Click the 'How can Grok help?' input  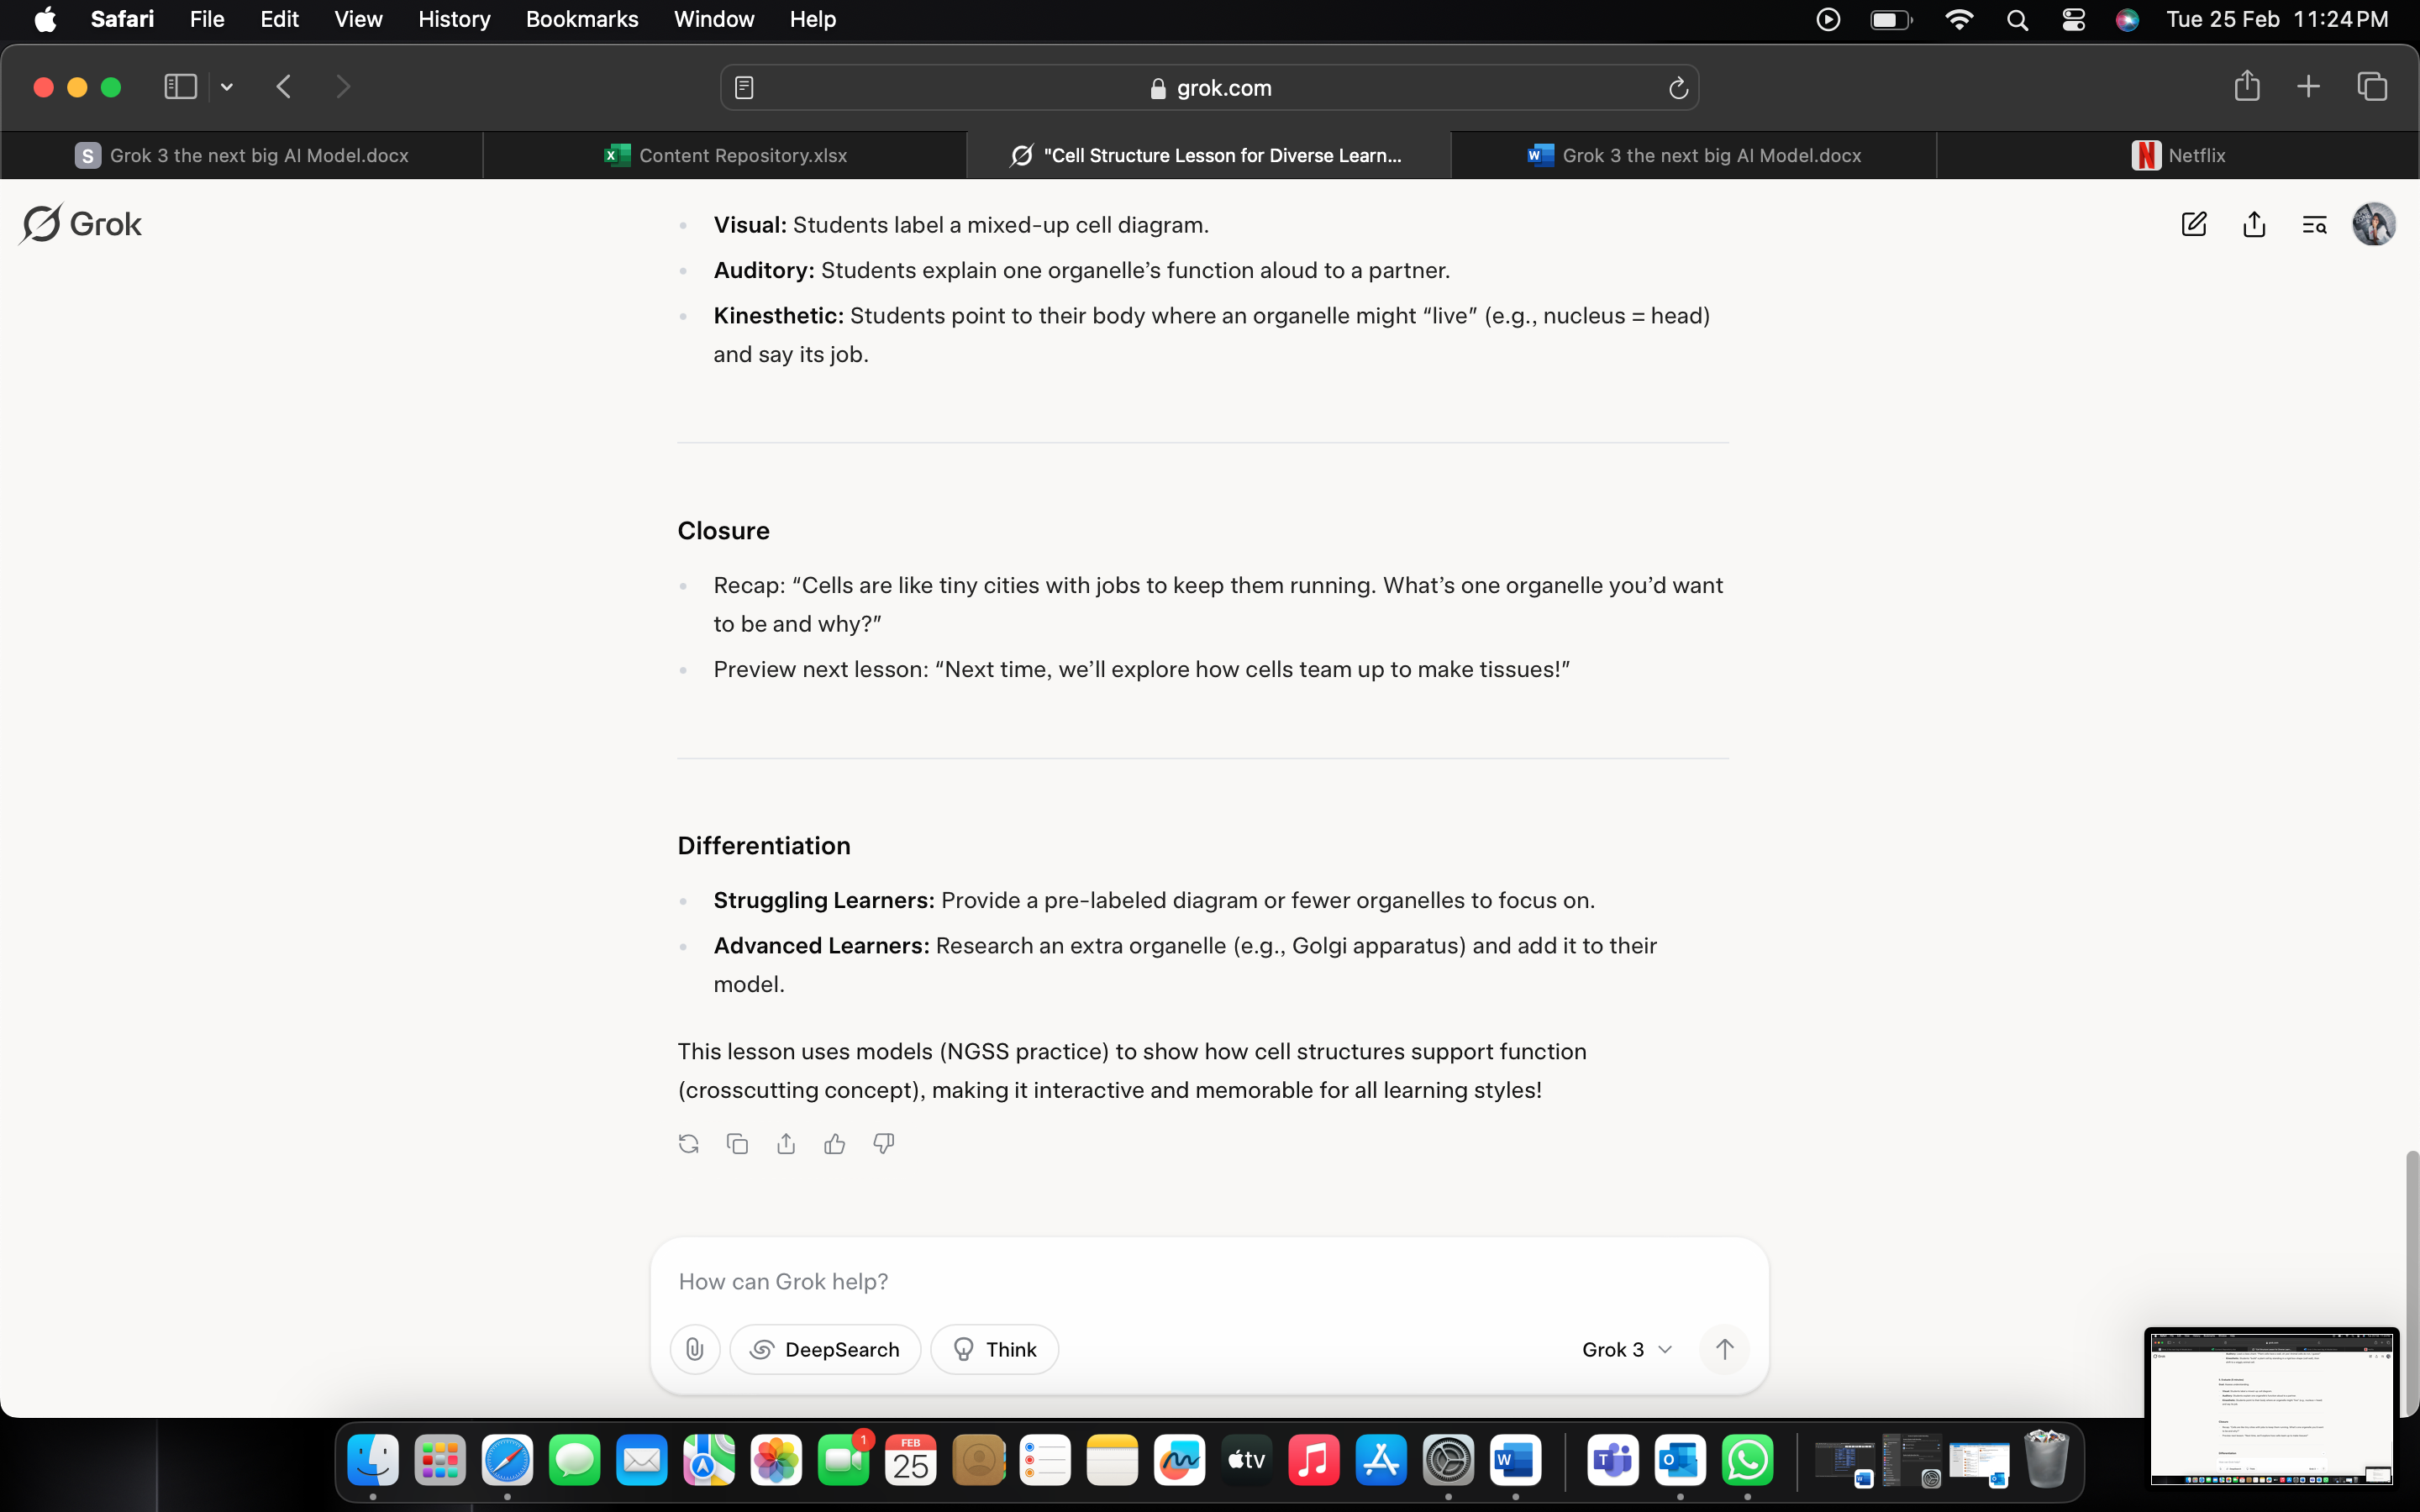point(1210,1281)
